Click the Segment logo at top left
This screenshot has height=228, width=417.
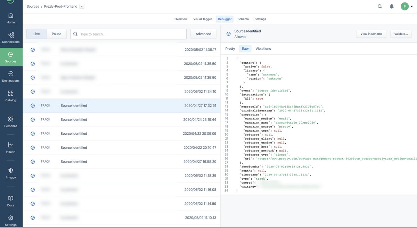click(x=11, y=2)
